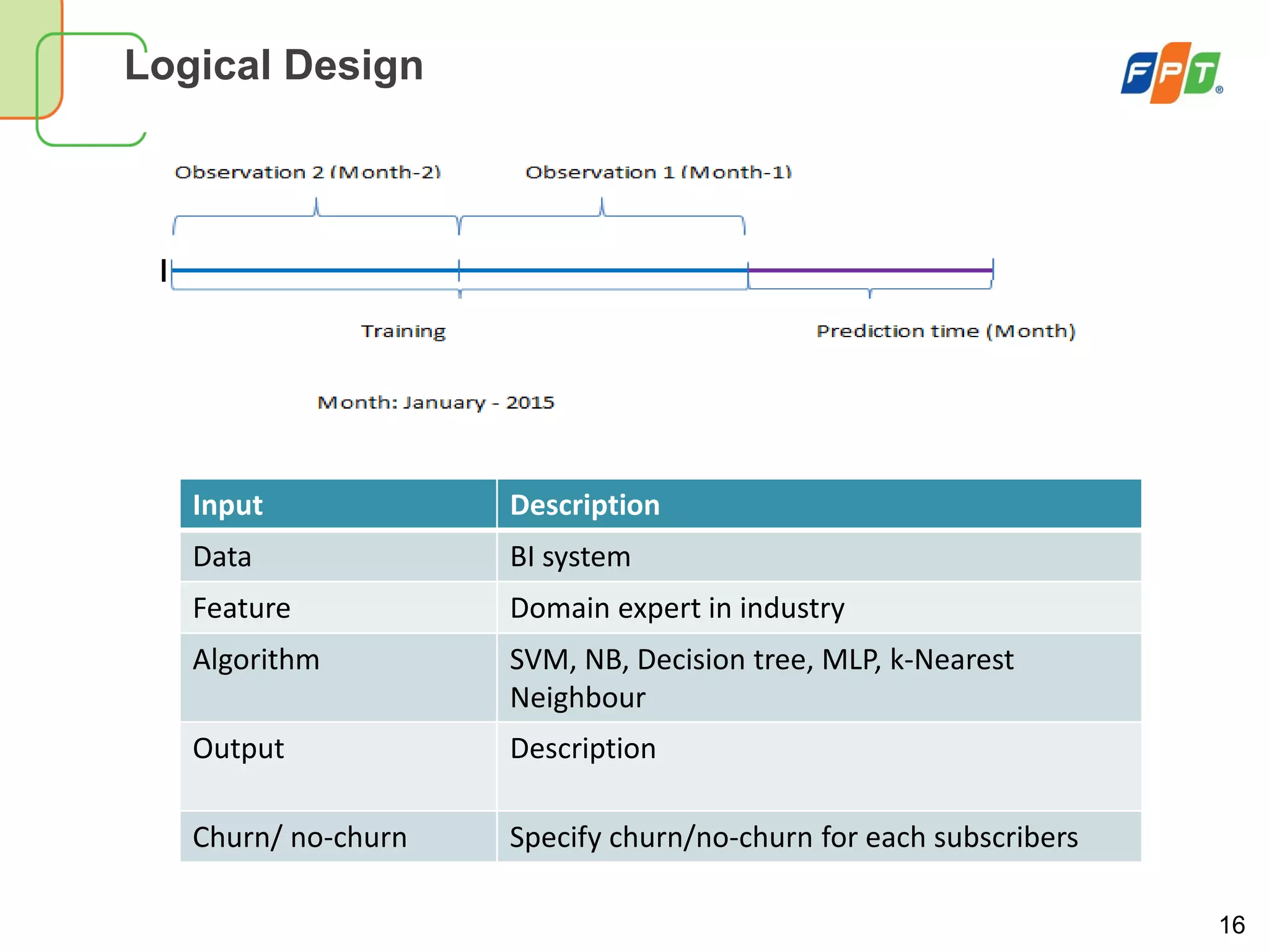Click the purple prediction timeline segment
1269x952 pixels.
pyautogui.click(x=870, y=270)
